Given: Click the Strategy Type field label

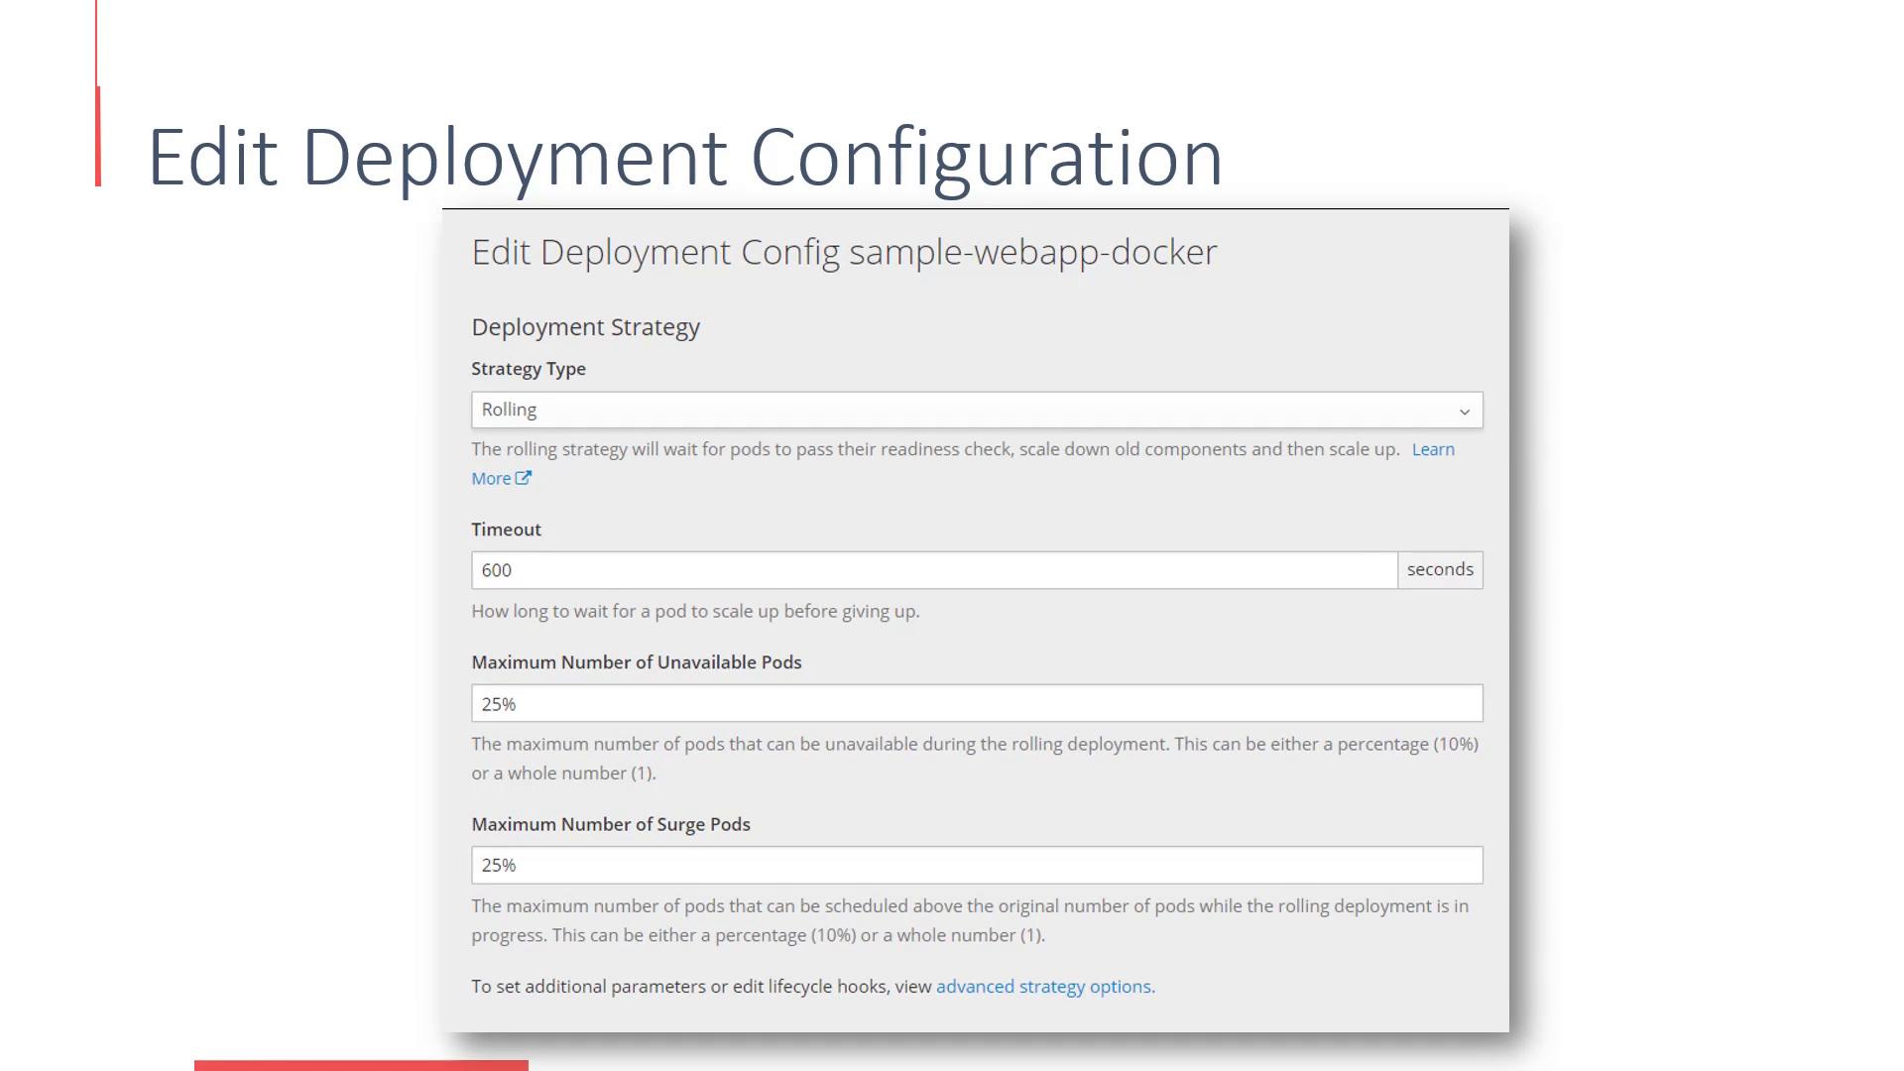Looking at the screenshot, I should click(529, 369).
